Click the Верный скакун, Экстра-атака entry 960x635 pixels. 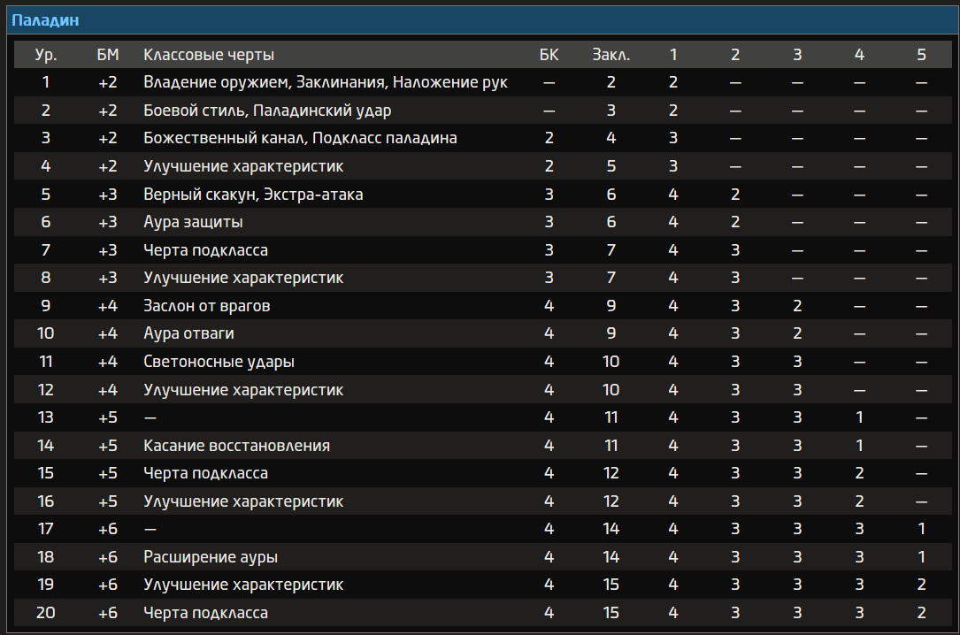click(x=253, y=195)
